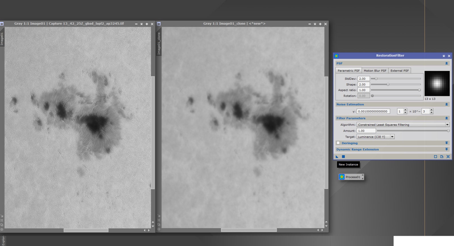Click the noise estimation γ value field
The height and width of the screenshot is (246, 454).
pyautogui.click(x=373, y=111)
